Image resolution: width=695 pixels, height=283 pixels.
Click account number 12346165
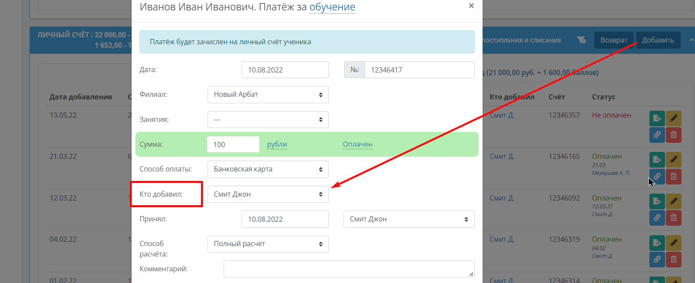tap(564, 156)
